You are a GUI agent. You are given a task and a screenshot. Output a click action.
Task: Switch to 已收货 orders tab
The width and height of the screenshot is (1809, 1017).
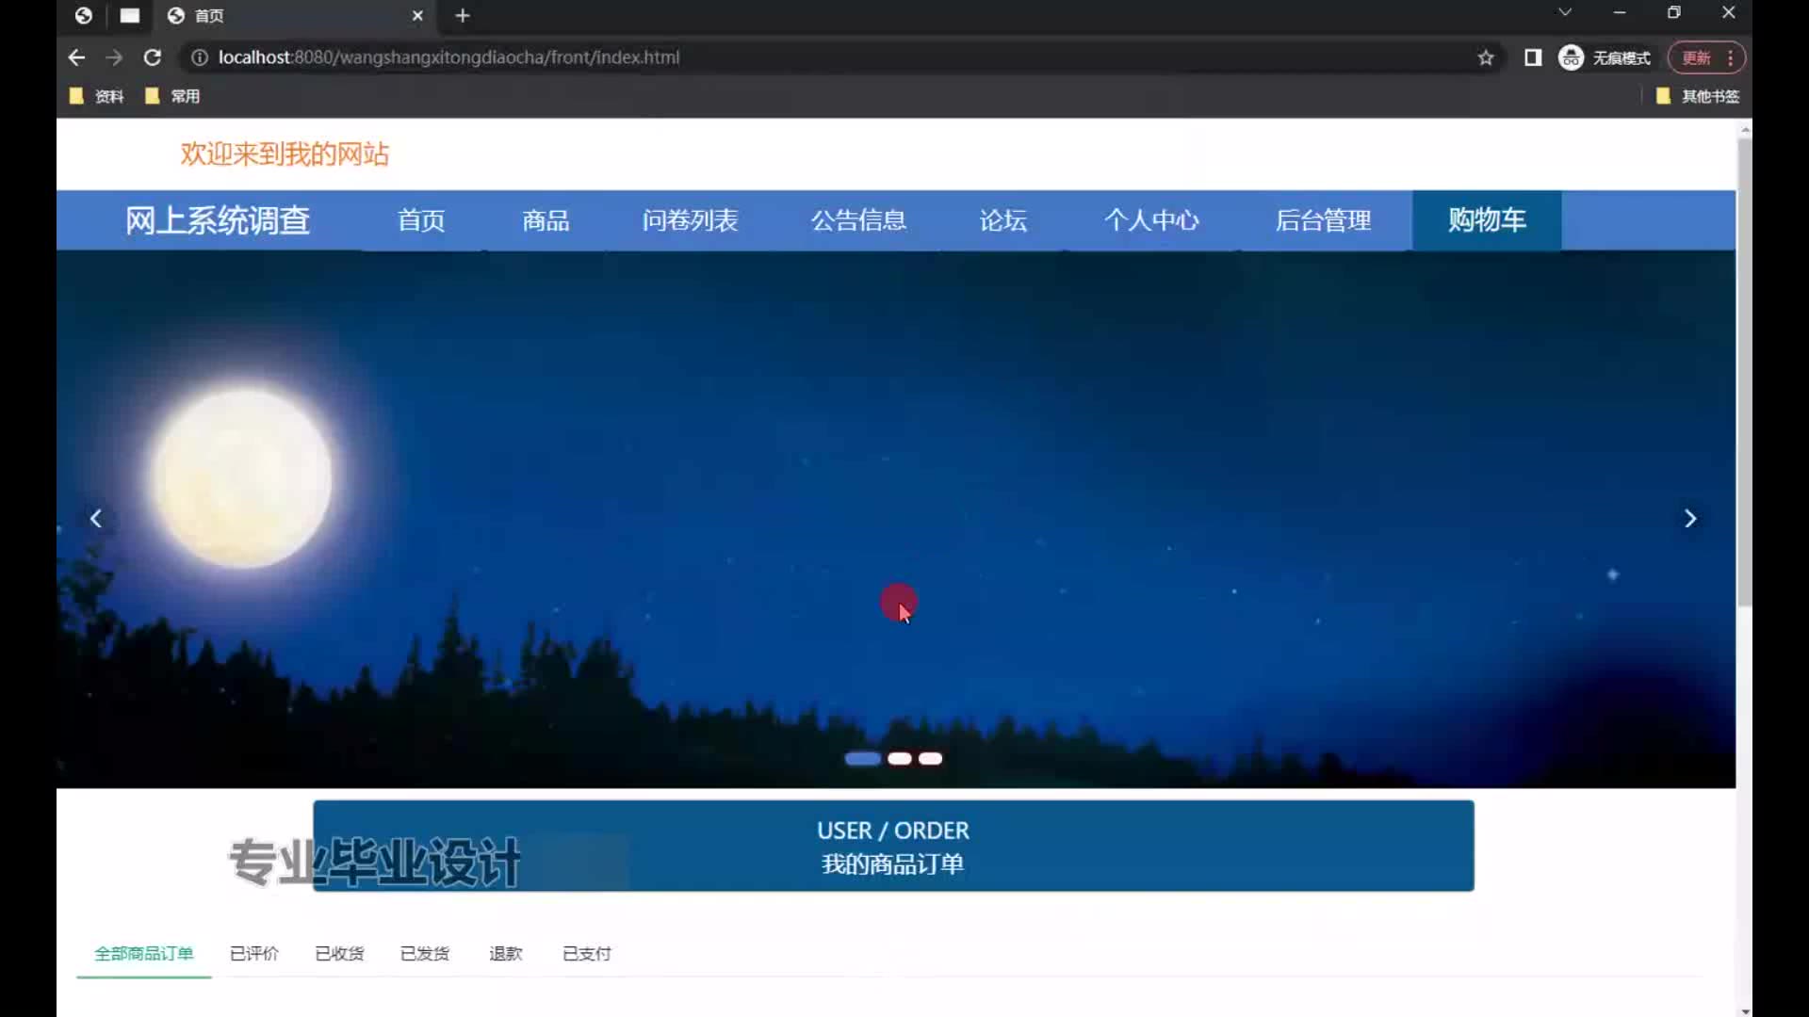coord(339,954)
